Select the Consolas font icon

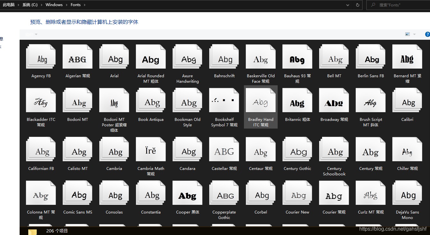click(x=114, y=193)
